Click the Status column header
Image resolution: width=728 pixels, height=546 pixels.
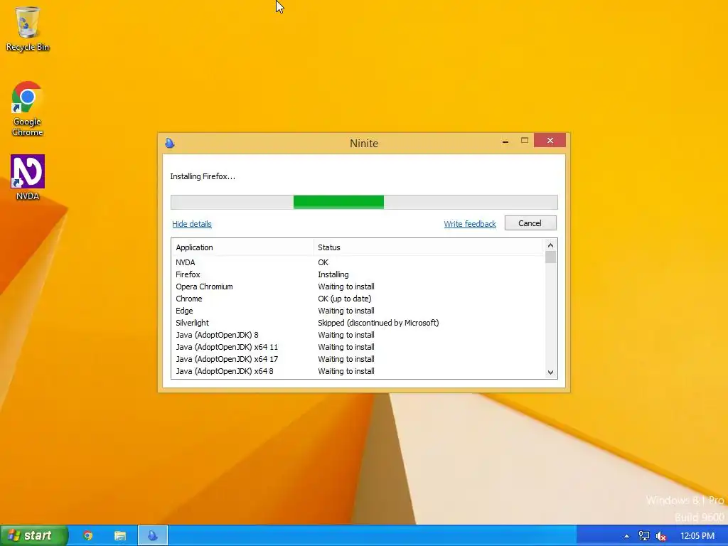coord(428,247)
